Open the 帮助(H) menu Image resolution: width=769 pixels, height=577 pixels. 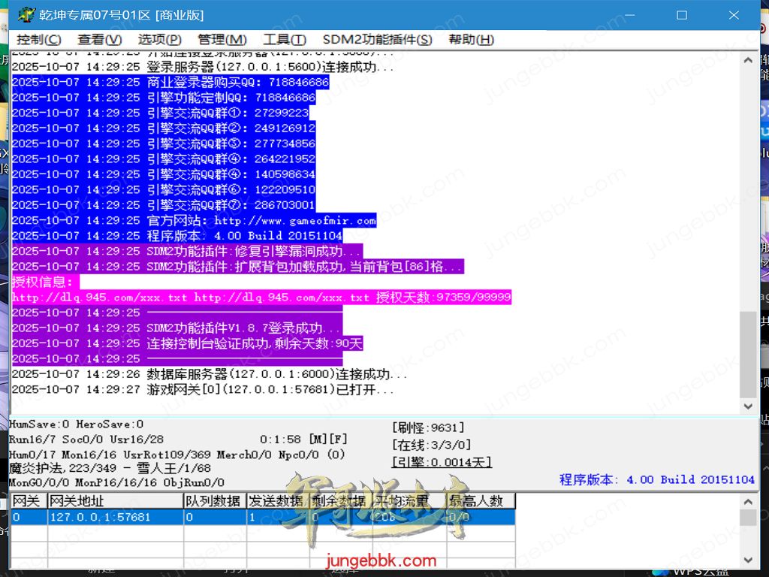(x=471, y=40)
